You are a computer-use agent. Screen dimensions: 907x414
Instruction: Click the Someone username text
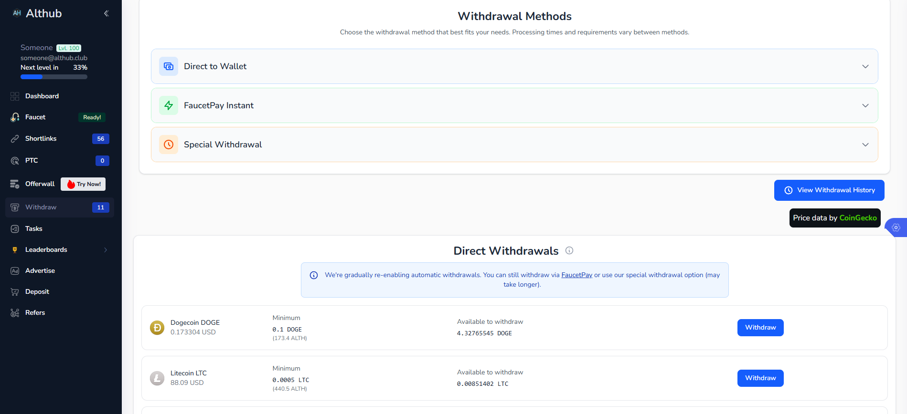[x=37, y=48]
